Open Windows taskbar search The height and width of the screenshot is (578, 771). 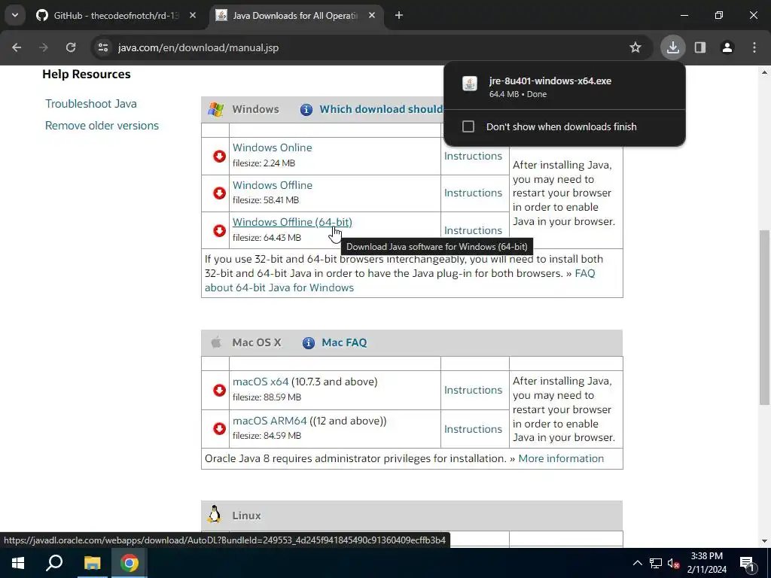click(54, 563)
